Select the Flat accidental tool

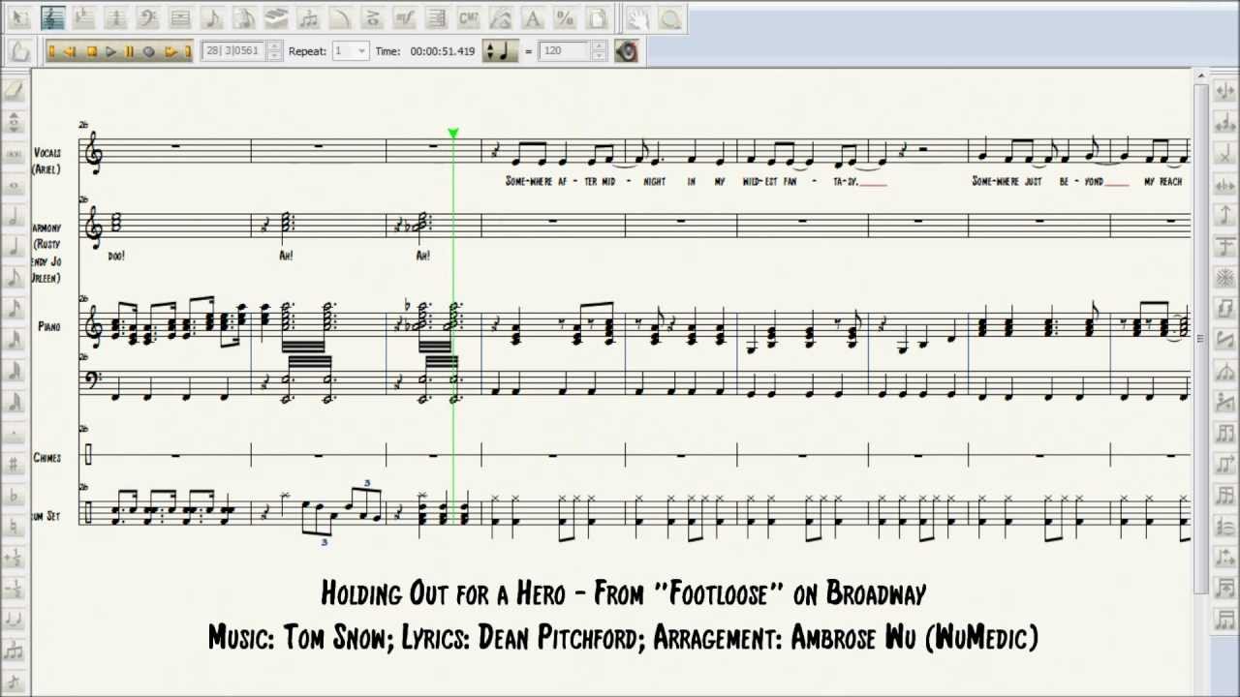[x=15, y=496]
